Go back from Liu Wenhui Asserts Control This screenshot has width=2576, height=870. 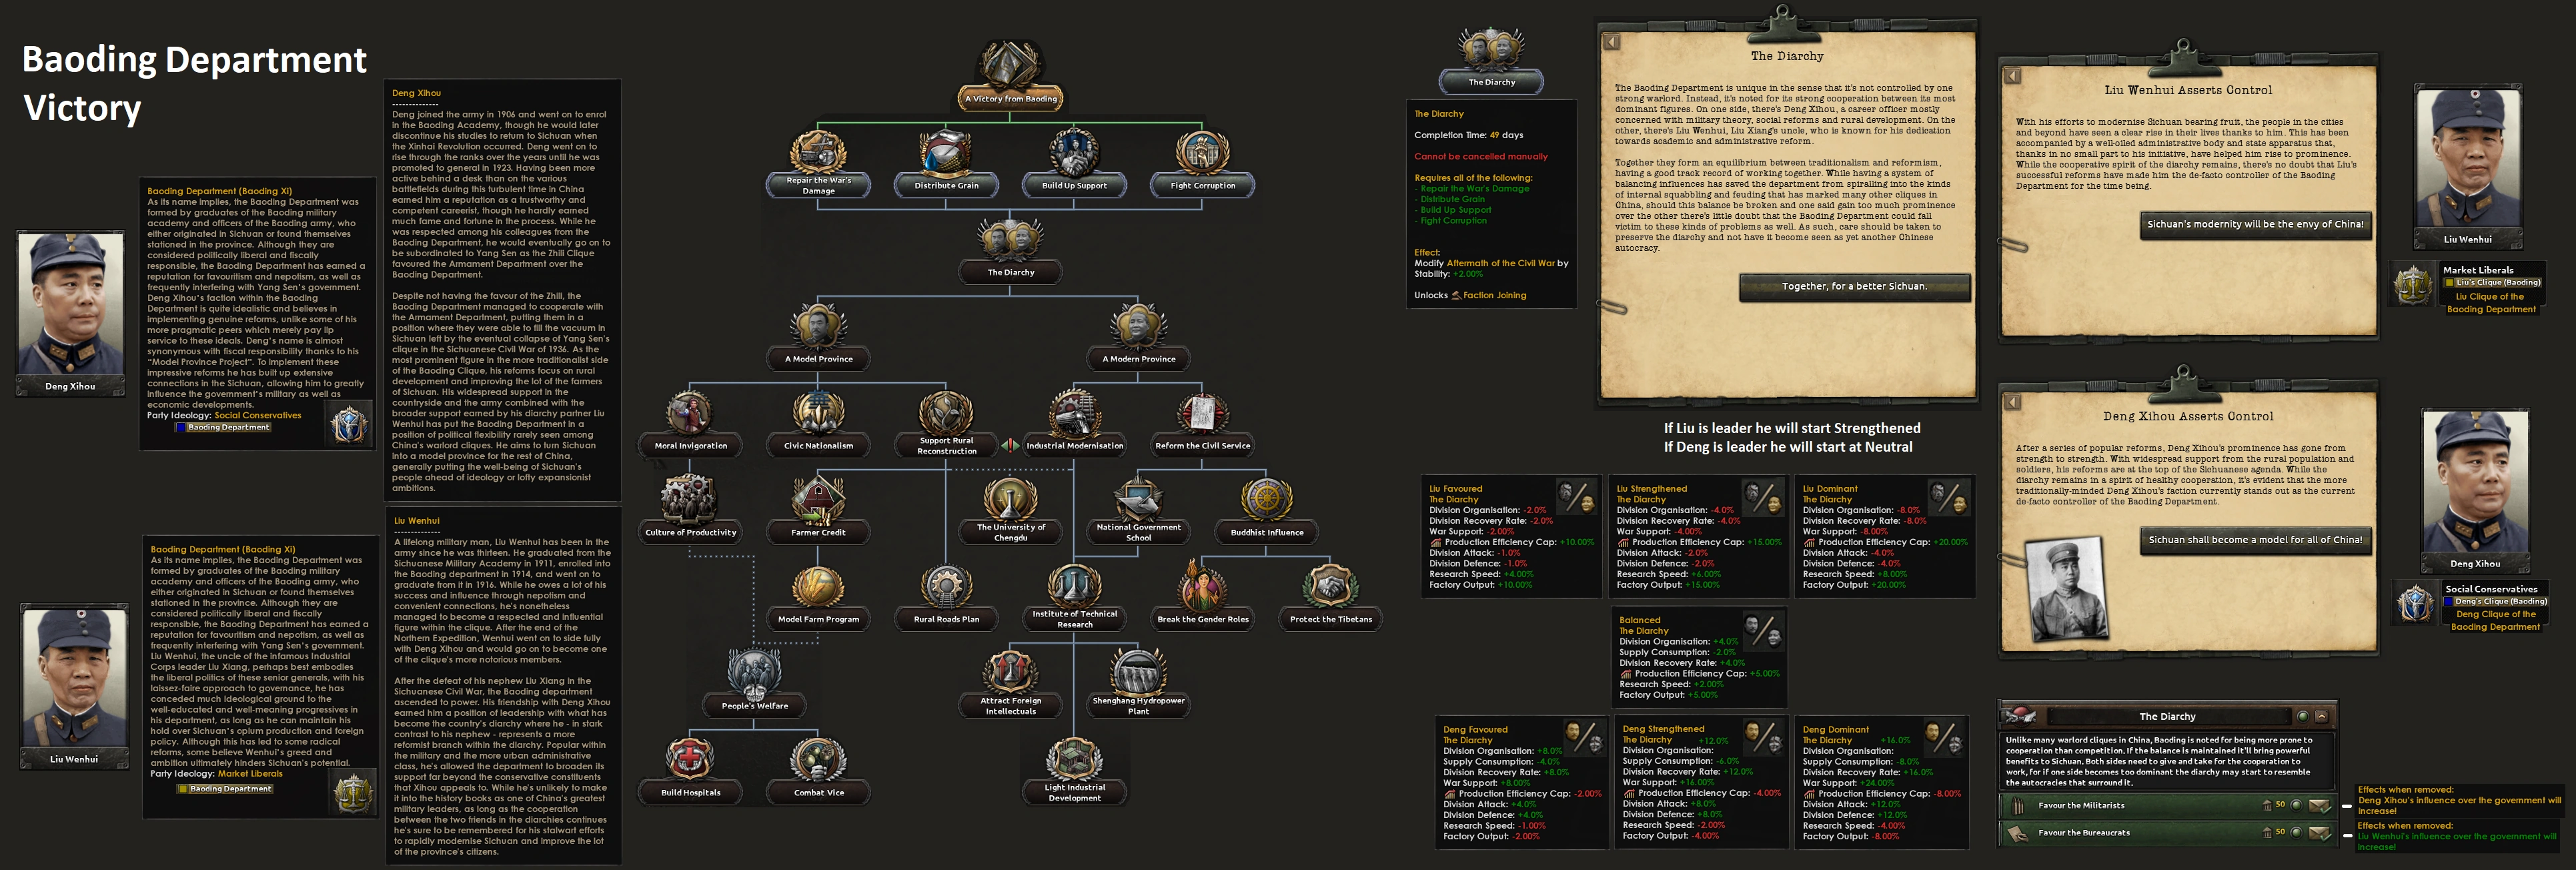[x=2012, y=76]
